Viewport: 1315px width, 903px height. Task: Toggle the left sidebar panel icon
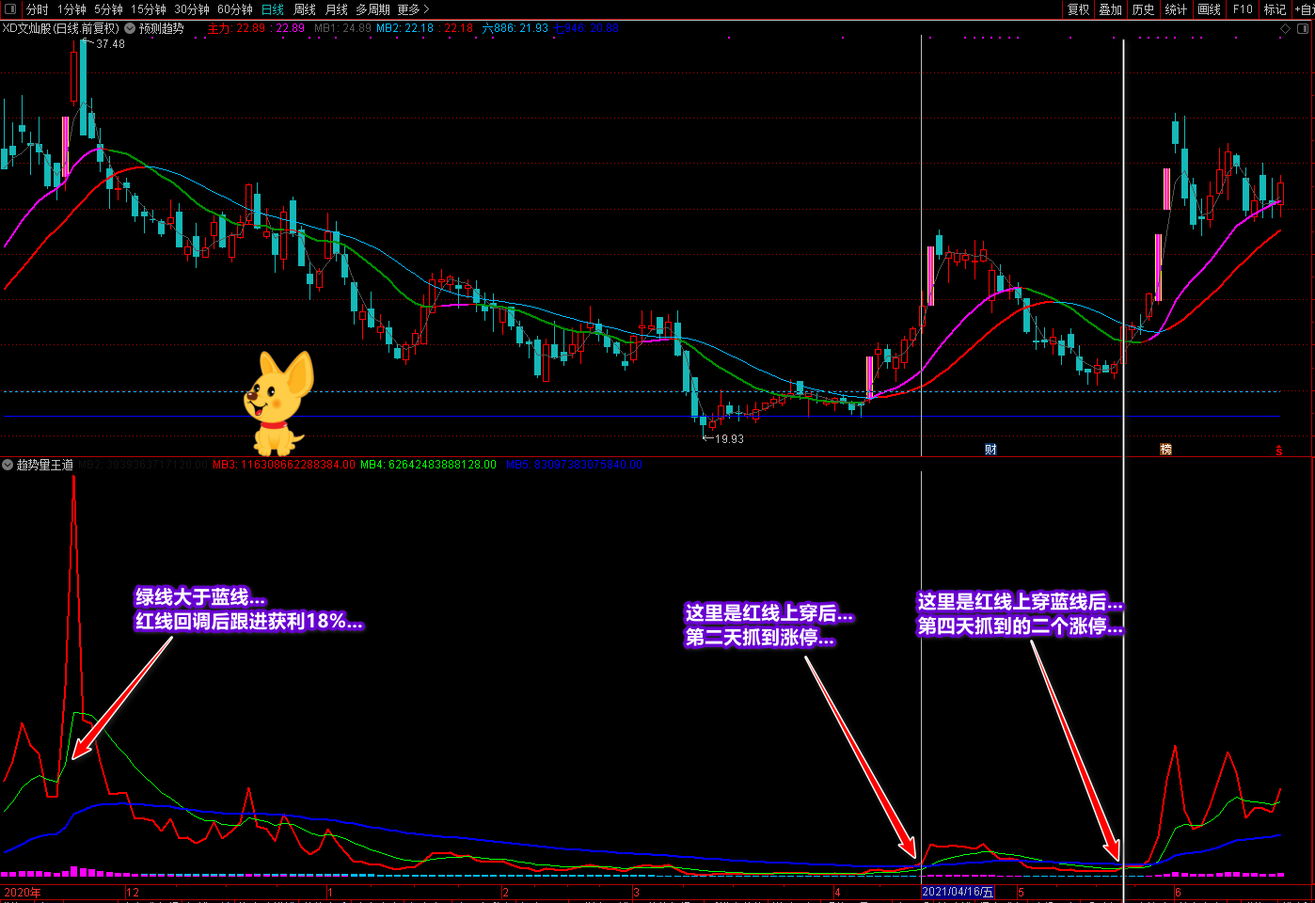pos(10,9)
